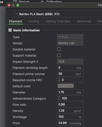Open the filament preset dropdown Bambu PLA Basic

(58, 14)
